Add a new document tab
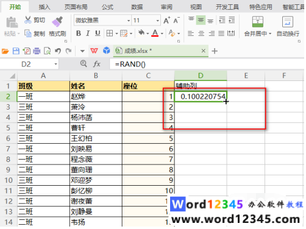 click(x=215, y=51)
